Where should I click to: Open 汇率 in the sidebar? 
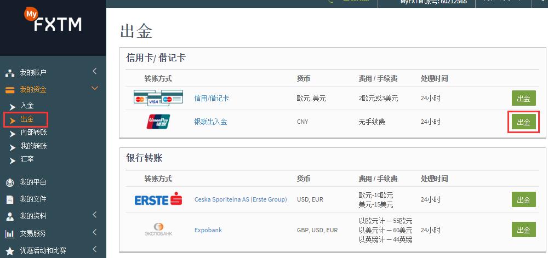click(x=27, y=159)
